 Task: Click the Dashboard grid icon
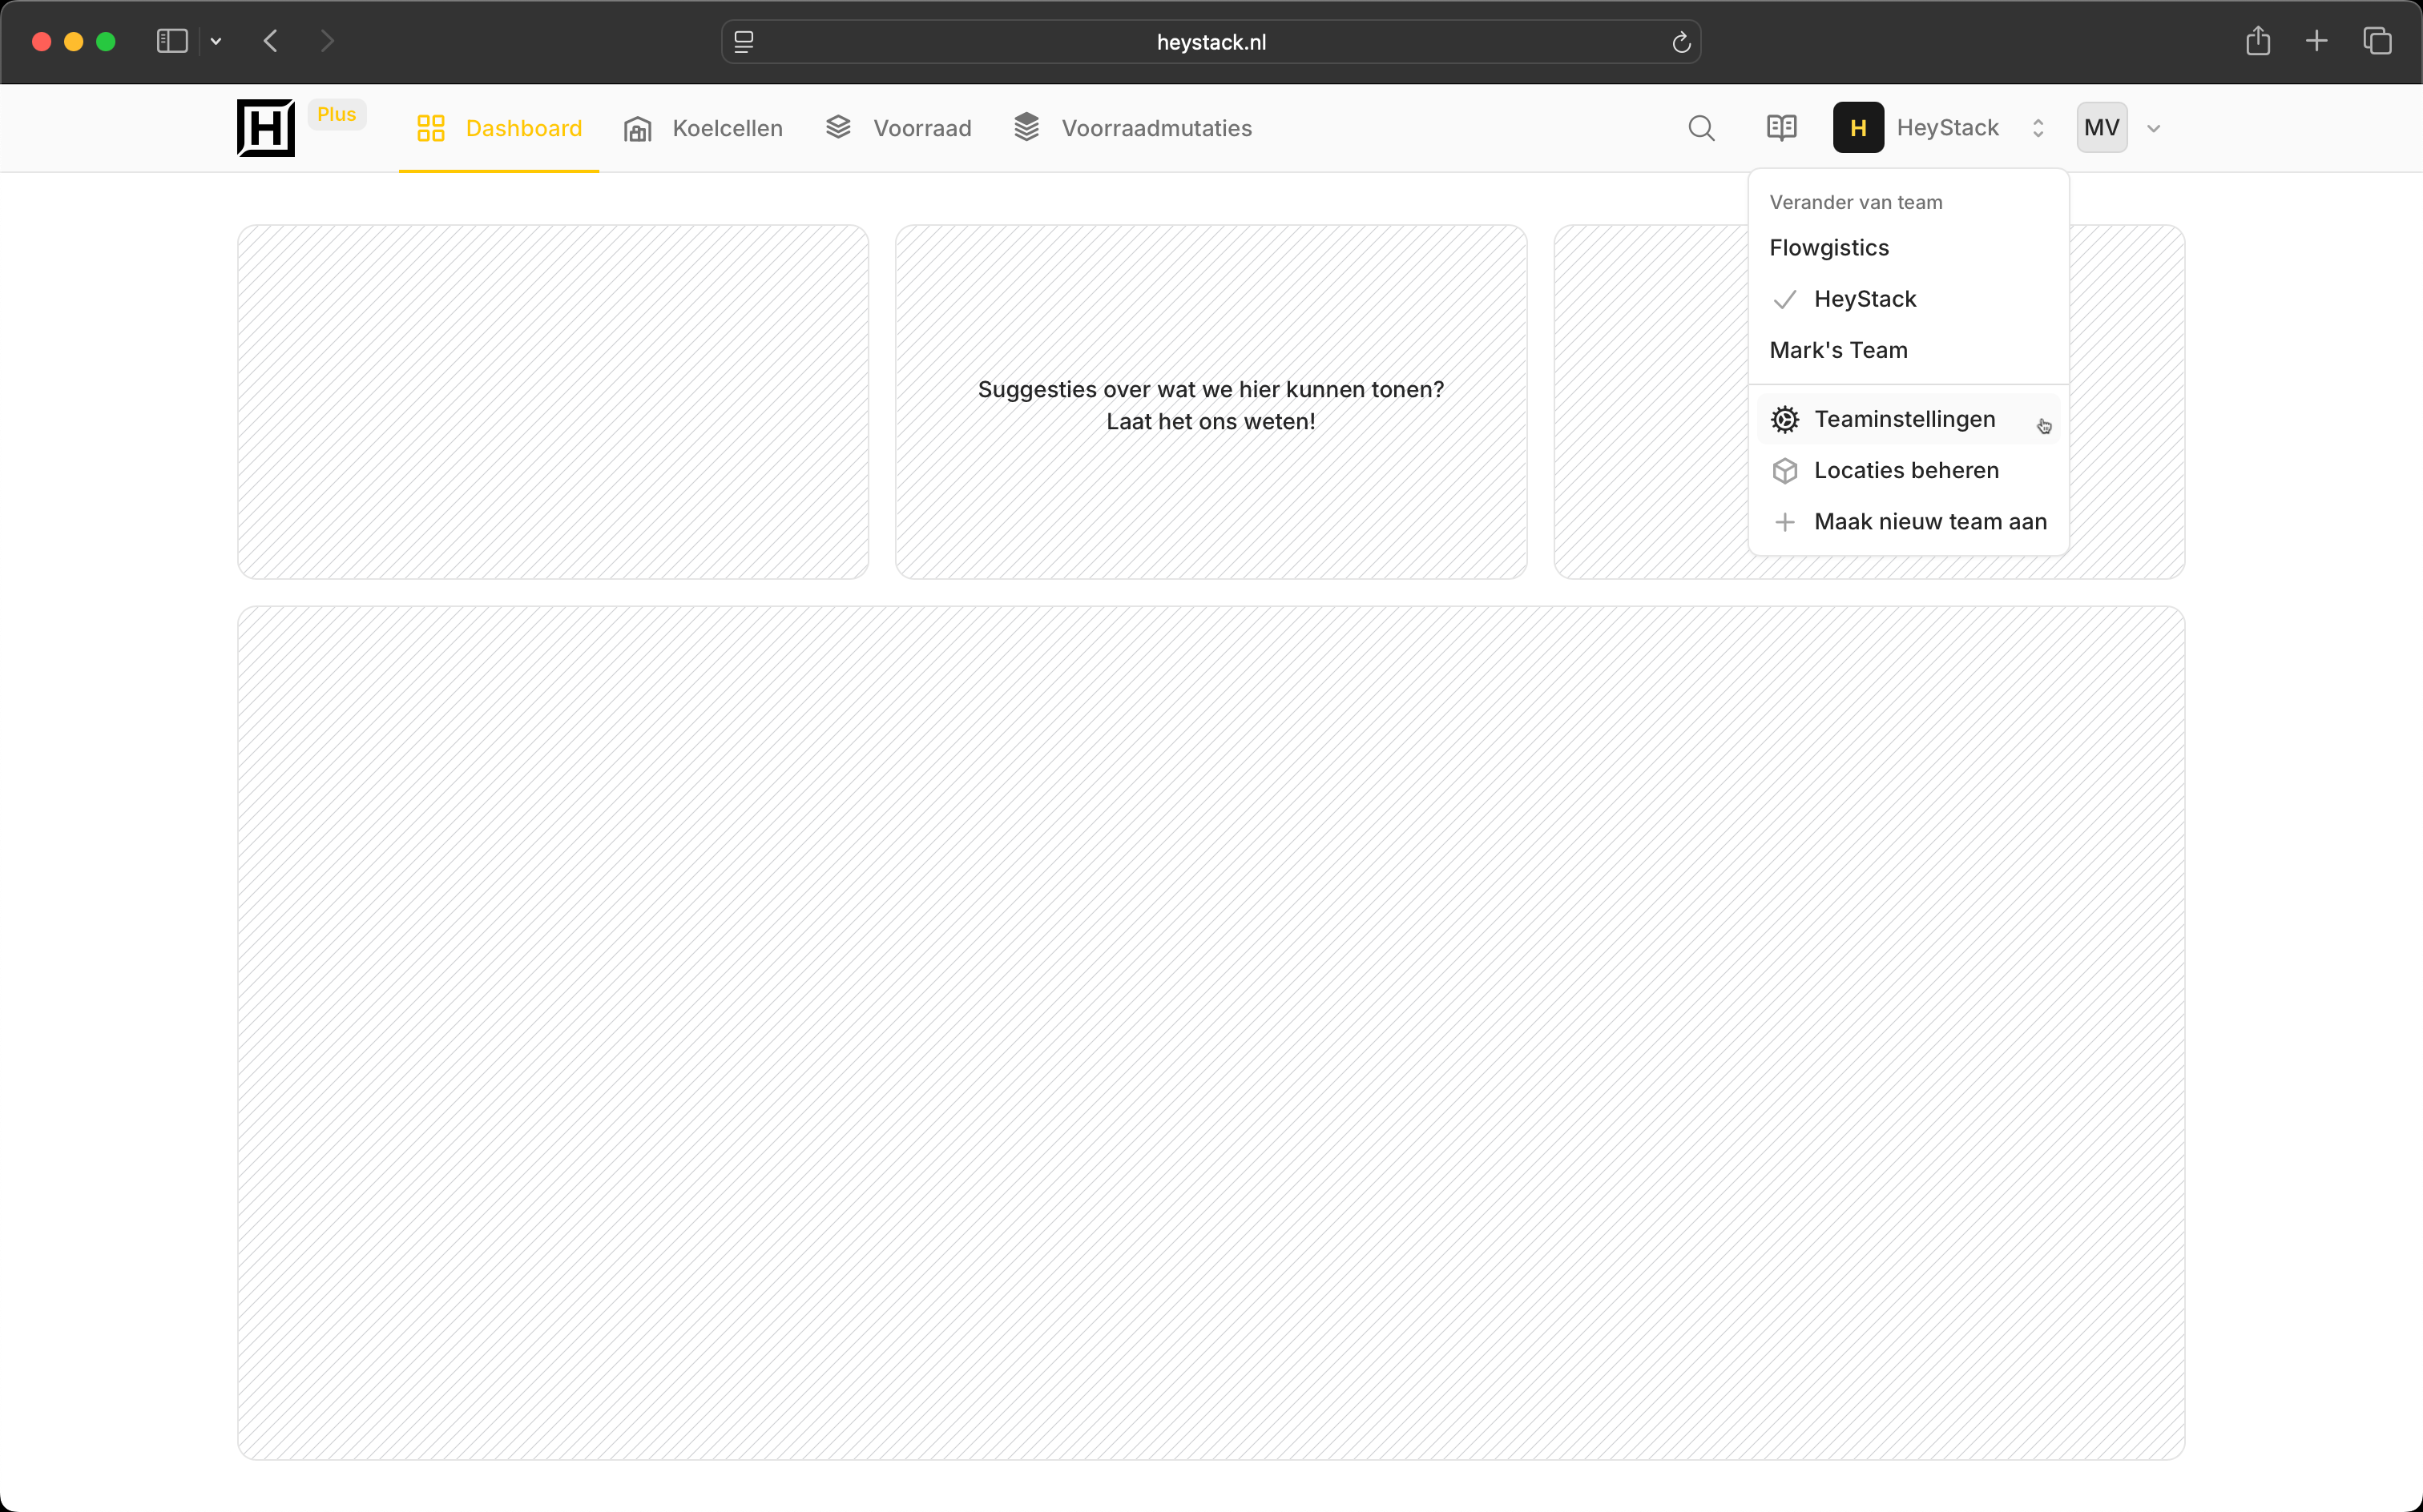(431, 128)
